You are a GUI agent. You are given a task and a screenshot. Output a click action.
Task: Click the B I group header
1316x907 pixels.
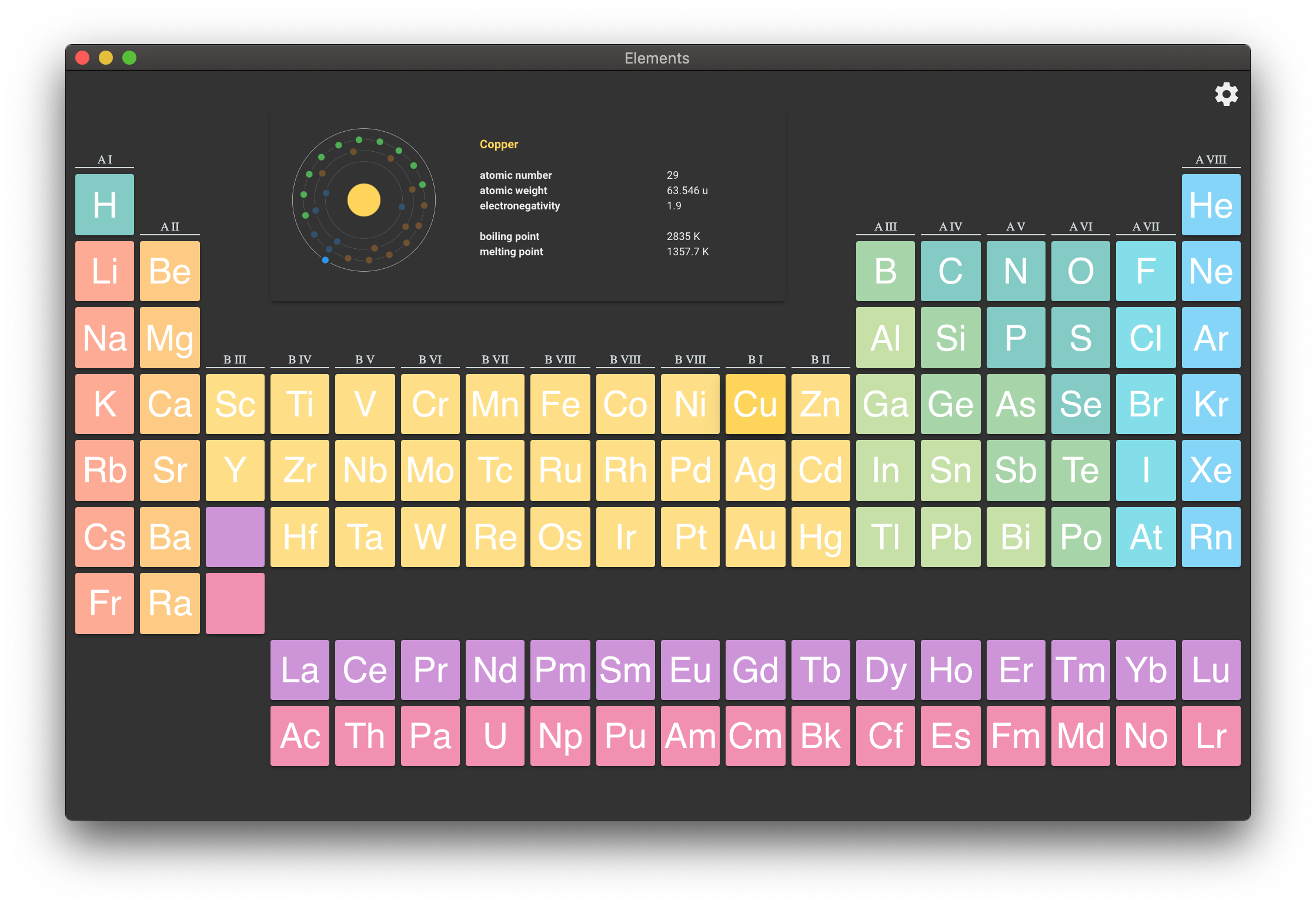click(755, 359)
